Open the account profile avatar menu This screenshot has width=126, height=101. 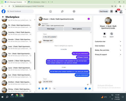[121, 11]
